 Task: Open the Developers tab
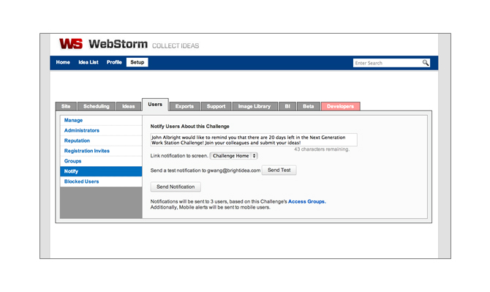(340, 106)
